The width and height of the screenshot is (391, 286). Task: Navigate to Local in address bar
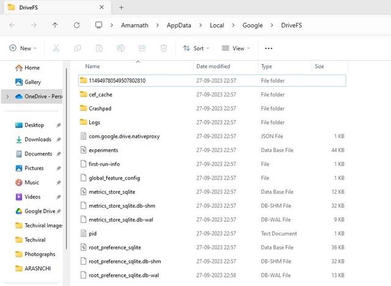pyautogui.click(x=217, y=25)
